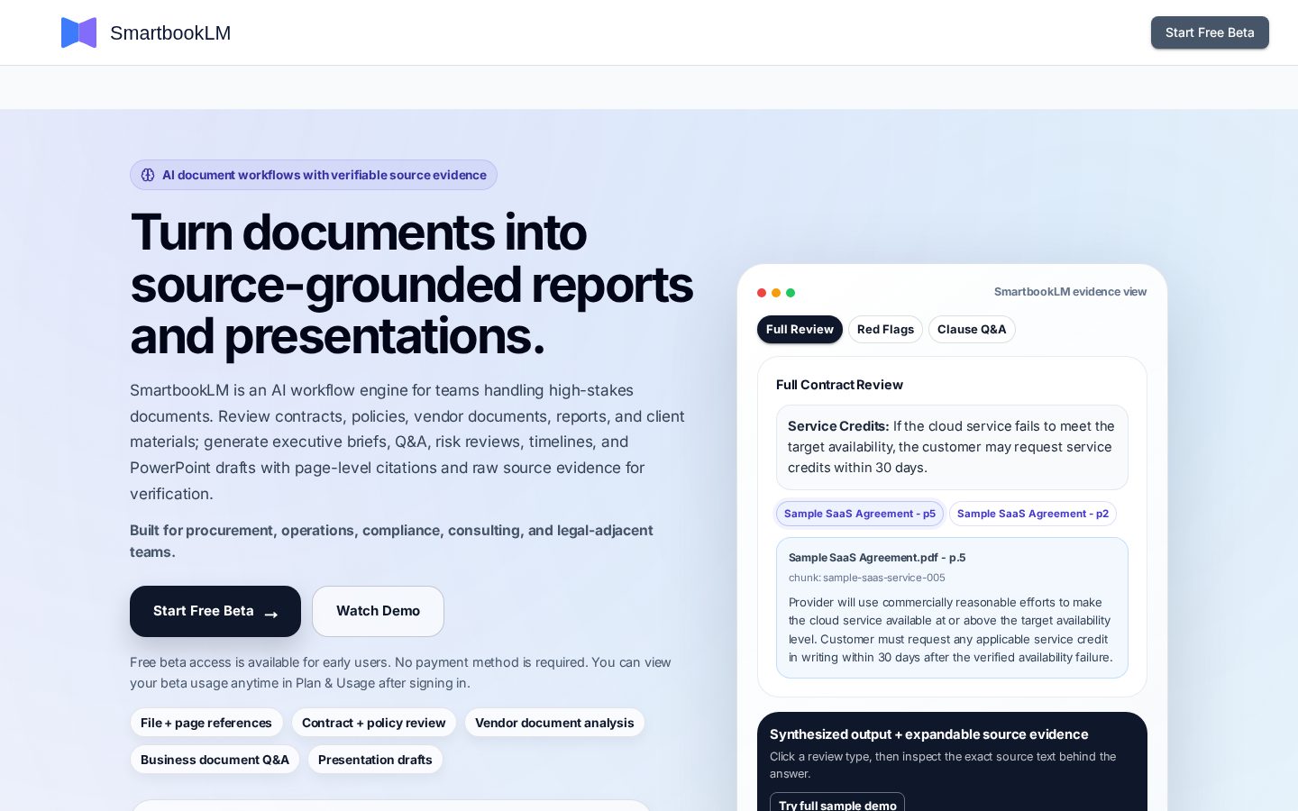The height and width of the screenshot is (811, 1298).
Task: Click the arrow icon on Start Free Beta
Action: [x=271, y=615]
